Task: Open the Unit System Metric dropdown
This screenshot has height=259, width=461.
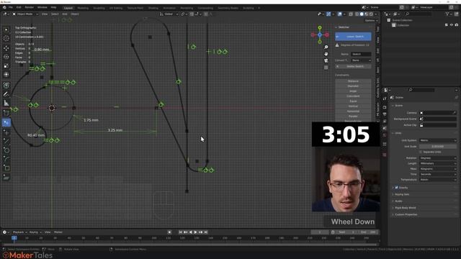Action: pos(438,140)
